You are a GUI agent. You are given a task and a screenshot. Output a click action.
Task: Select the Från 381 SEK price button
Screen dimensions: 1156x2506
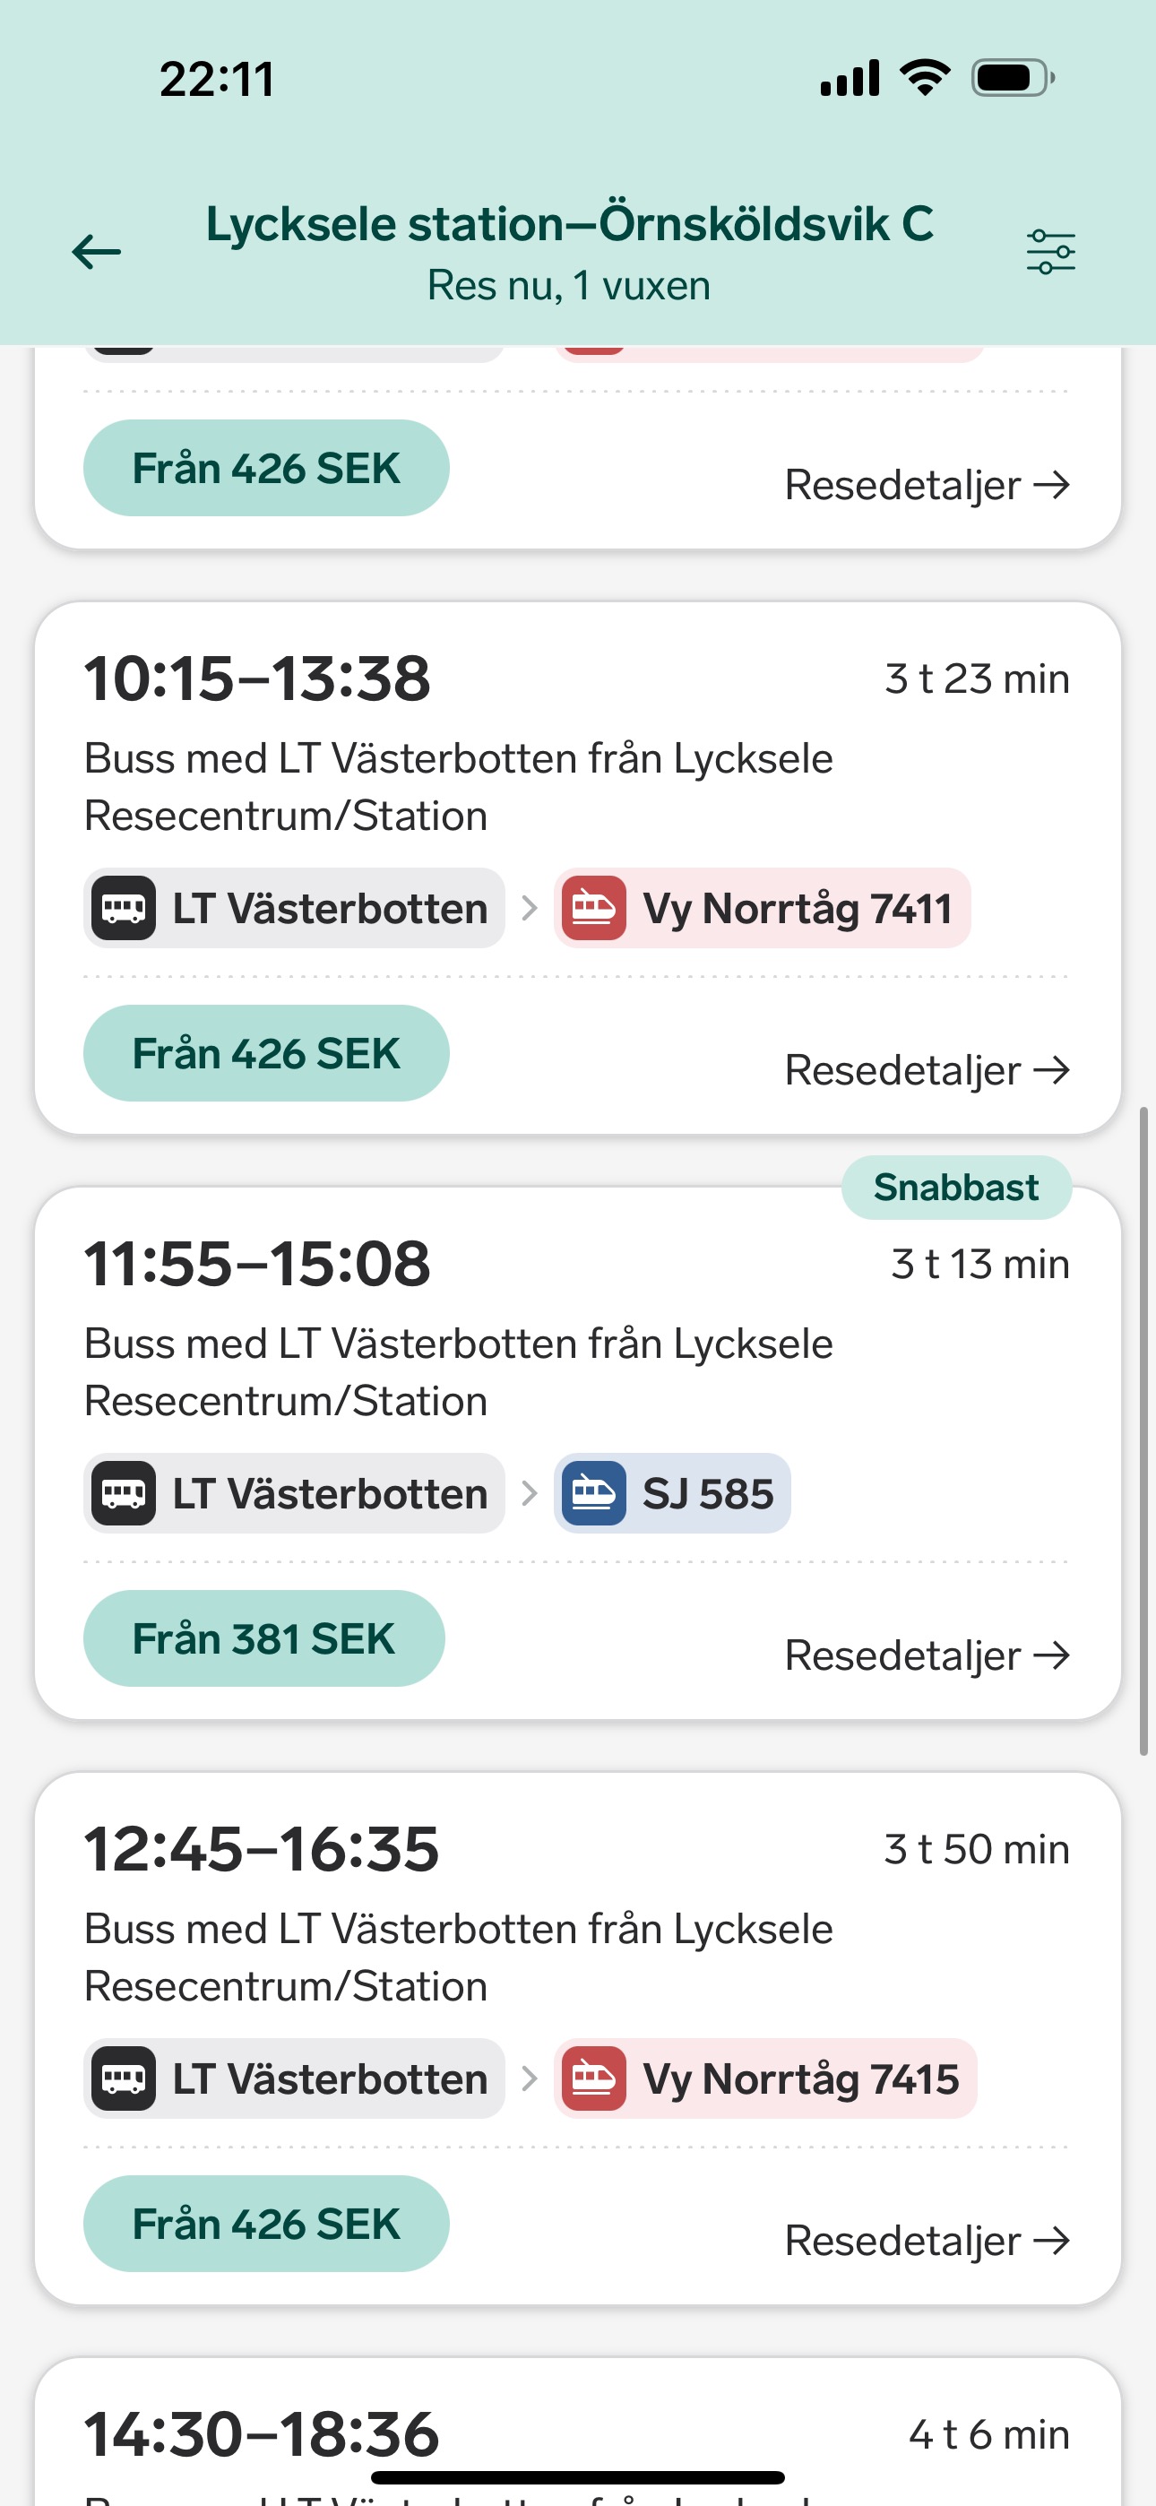click(x=263, y=1638)
